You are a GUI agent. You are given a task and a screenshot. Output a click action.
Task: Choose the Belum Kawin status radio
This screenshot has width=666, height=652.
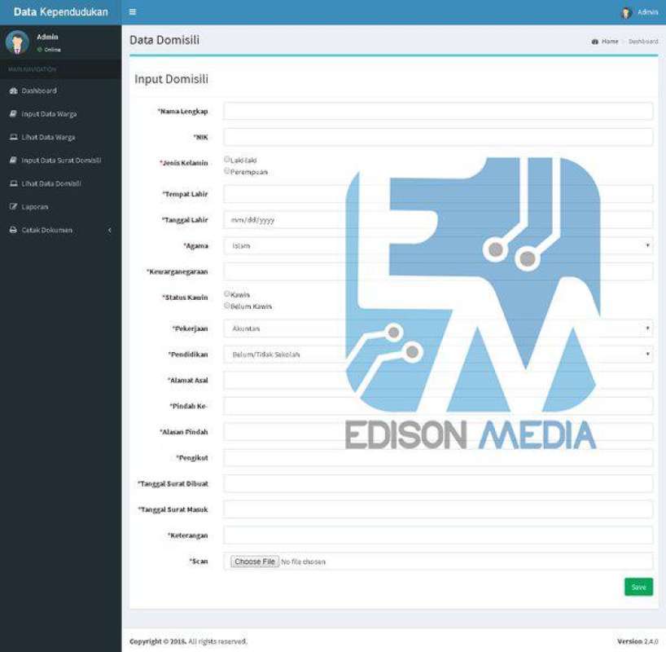coord(227,306)
